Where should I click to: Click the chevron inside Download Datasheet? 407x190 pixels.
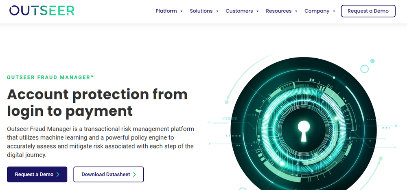[134, 175]
